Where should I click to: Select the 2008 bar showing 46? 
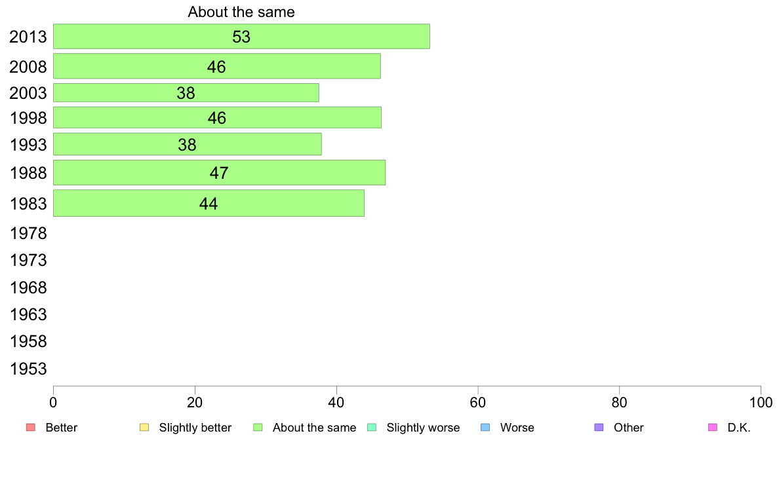coord(216,66)
